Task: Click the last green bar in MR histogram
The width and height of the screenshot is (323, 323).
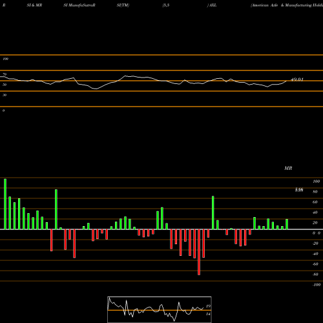Action: coord(287,224)
